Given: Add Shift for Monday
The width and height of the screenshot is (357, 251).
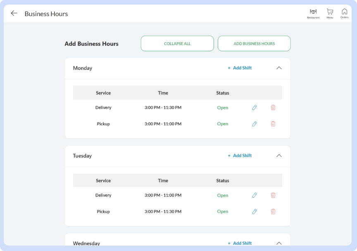Looking at the screenshot, I should [x=240, y=68].
